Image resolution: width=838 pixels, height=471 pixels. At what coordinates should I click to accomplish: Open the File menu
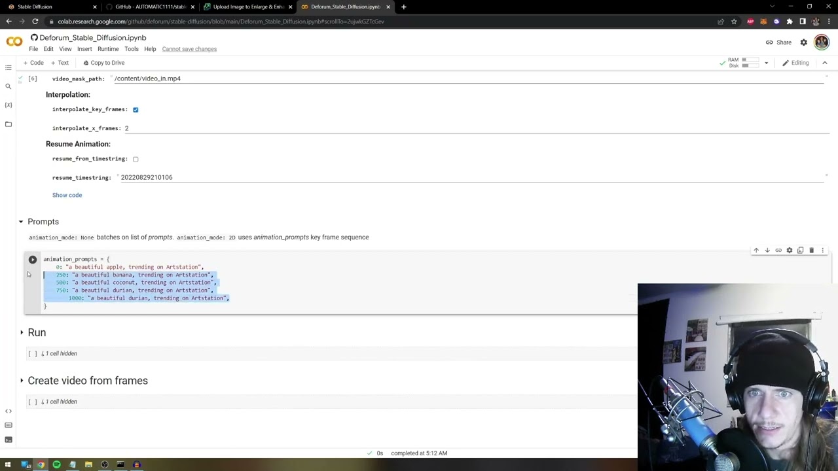[33, 49]
